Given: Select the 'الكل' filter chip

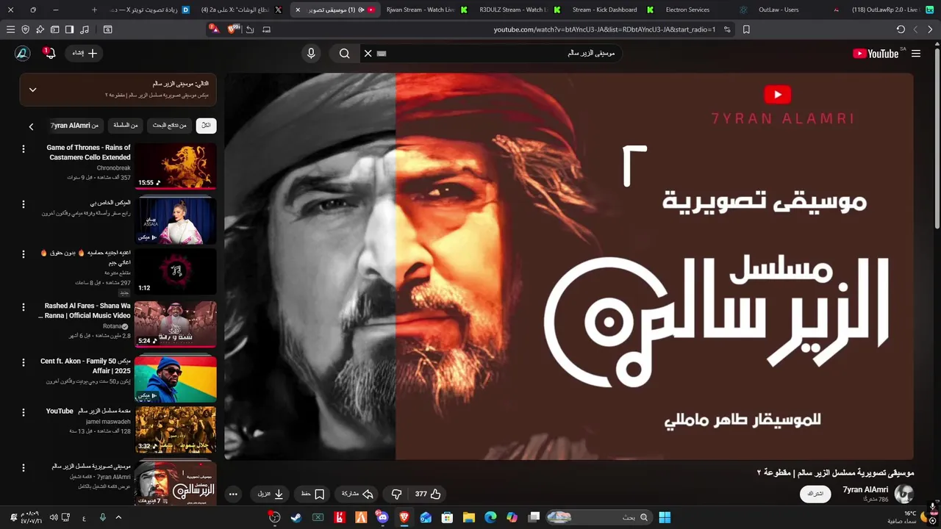Looking at the screenshot, I should [206, 126].
